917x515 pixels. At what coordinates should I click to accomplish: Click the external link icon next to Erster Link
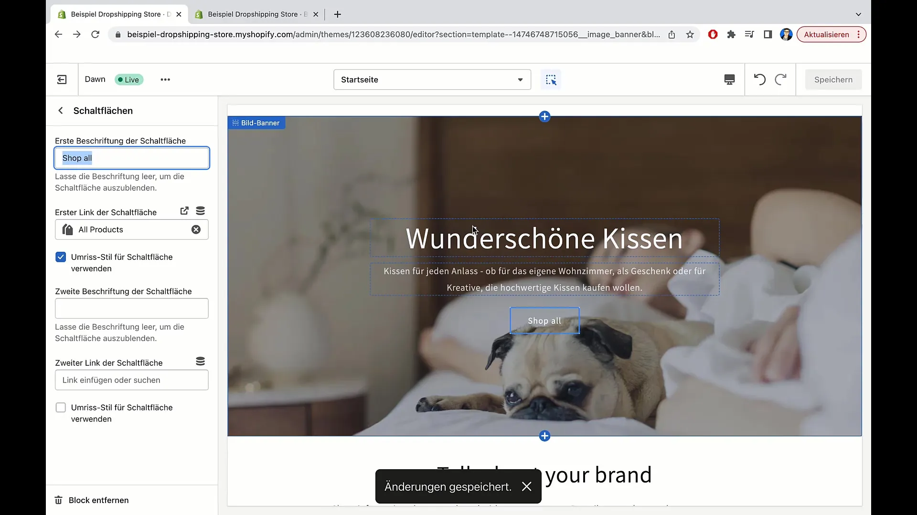coord(184,211)
